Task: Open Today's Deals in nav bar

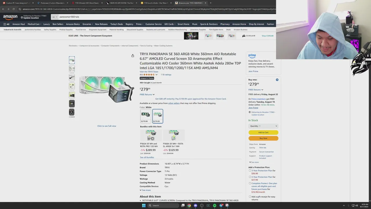Action: click(117, 24)
